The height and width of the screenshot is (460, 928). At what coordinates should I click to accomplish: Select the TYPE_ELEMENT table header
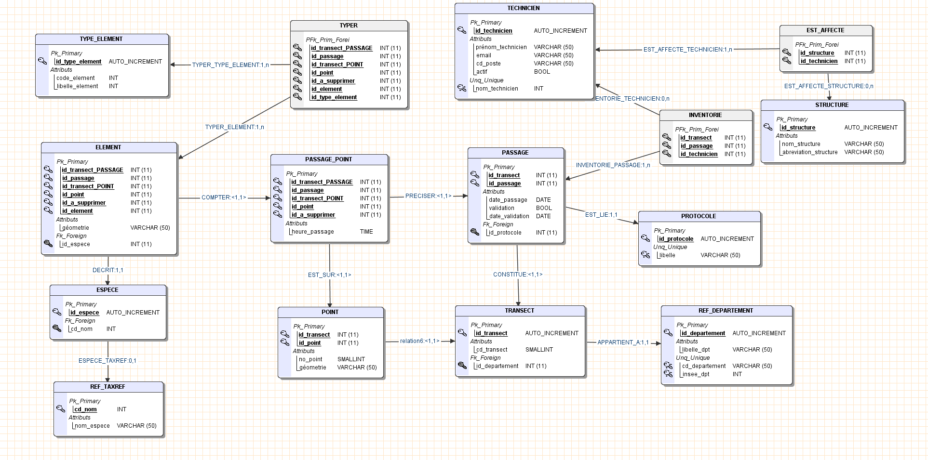(102, 39)
